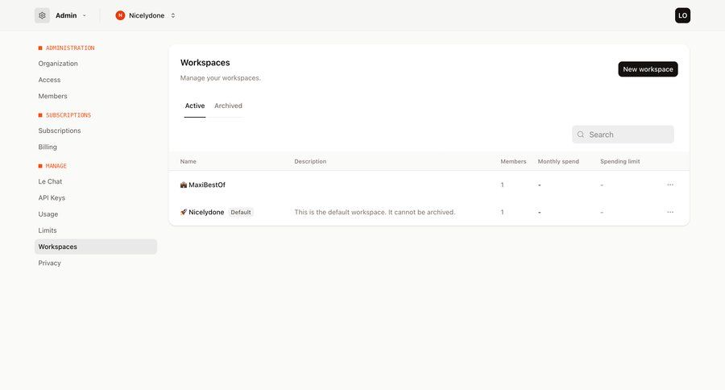The height and width of the screenshot is (390, 725).
Task: Expand the Admin dropdown chevron
Action: click(x=85, y=15)
